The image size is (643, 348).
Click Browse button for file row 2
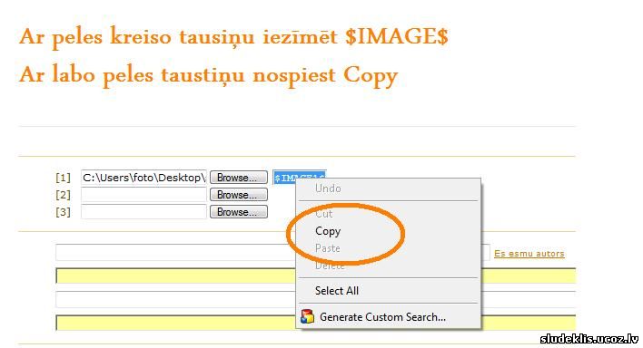click(x=239, y=195)
